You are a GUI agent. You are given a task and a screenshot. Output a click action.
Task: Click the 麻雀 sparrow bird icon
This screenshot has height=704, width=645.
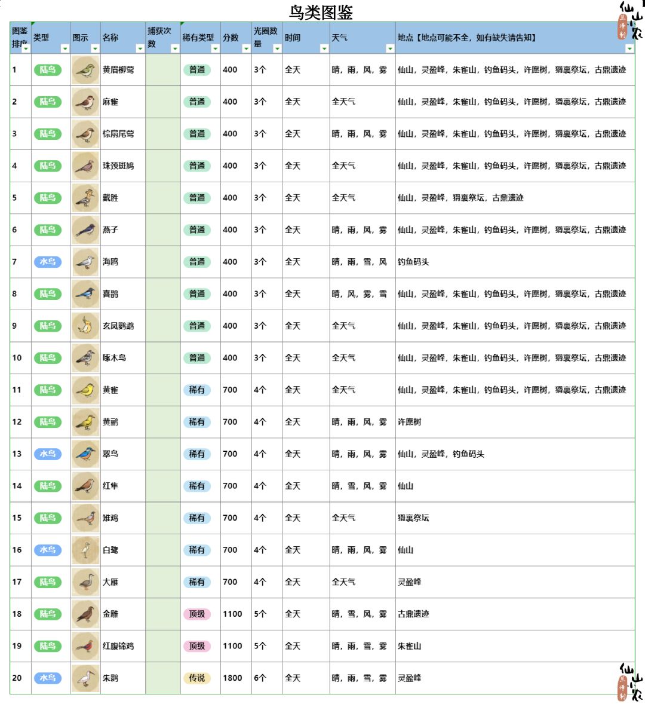pyautogui.click(x=85, y=102)
